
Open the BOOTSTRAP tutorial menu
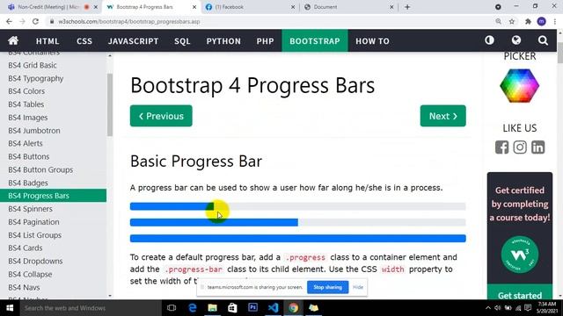(x=315, y=41)
